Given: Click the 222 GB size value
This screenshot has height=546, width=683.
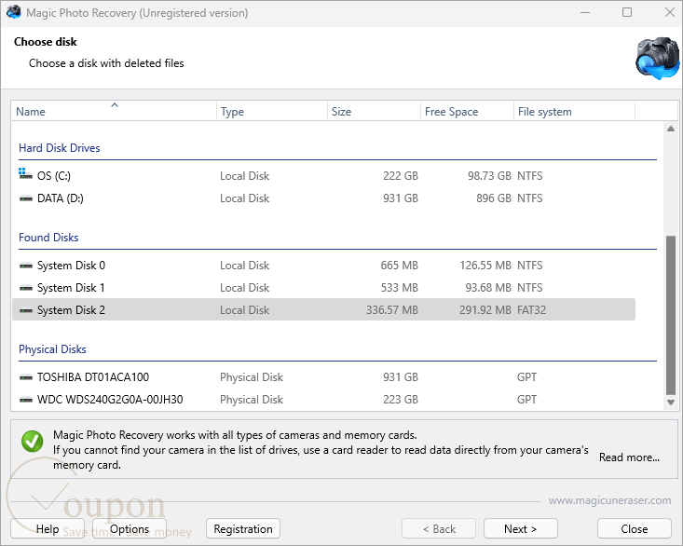Looking at the screenshot, I should [x=401, y=176].
